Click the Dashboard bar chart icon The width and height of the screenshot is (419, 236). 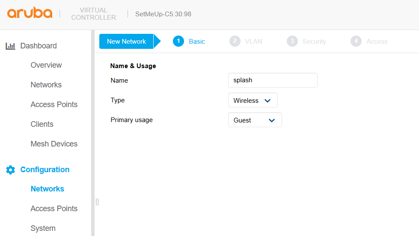10,46
